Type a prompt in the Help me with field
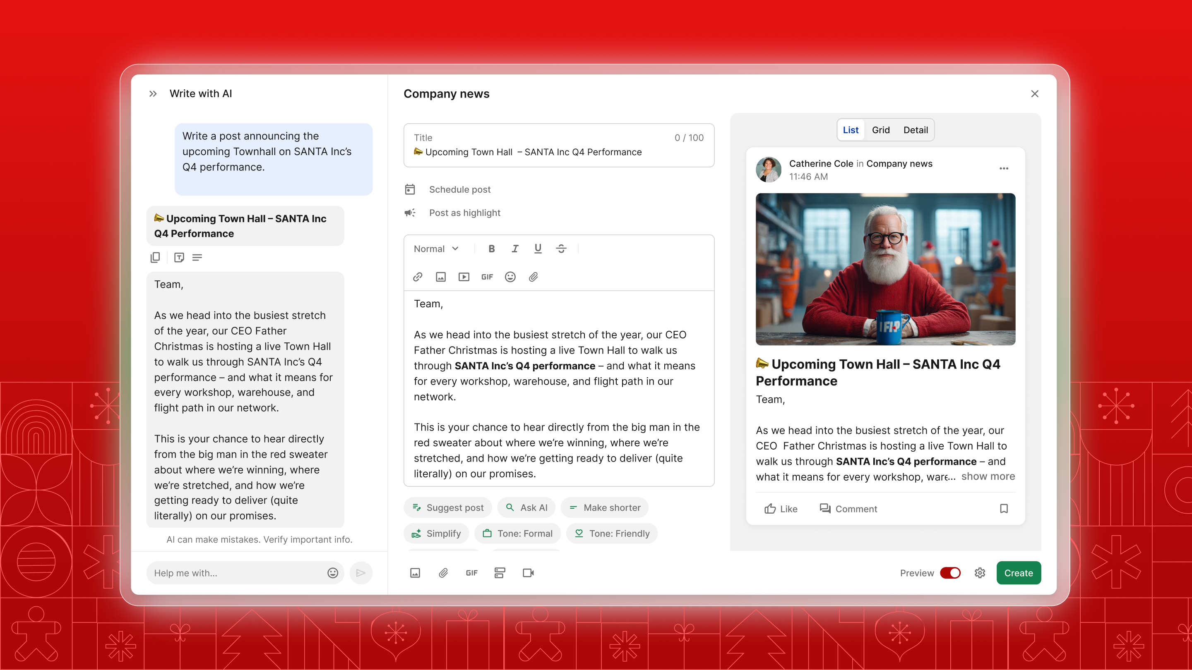This screenshot has height=670, width=1192. [x=231, y=572]
